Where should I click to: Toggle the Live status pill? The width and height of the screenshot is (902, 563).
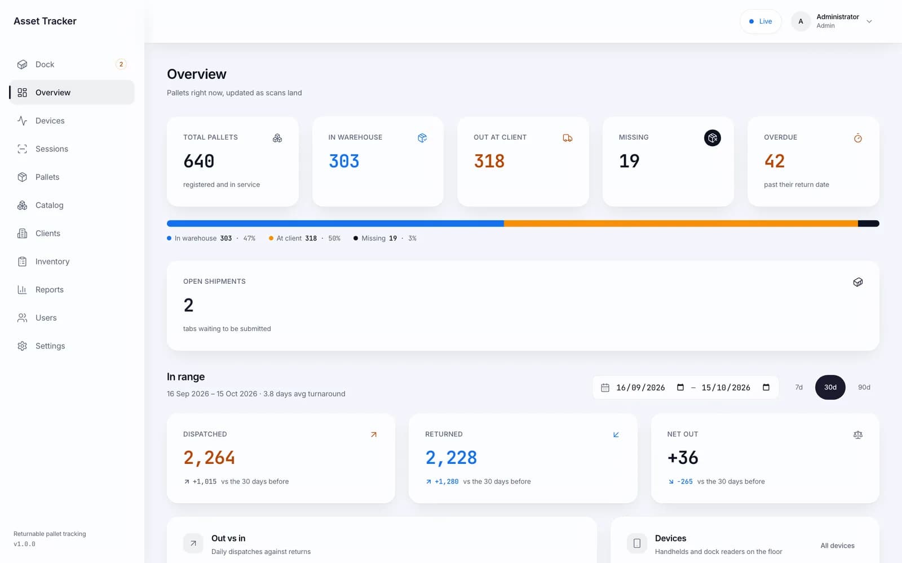click(x=760, y=21)
